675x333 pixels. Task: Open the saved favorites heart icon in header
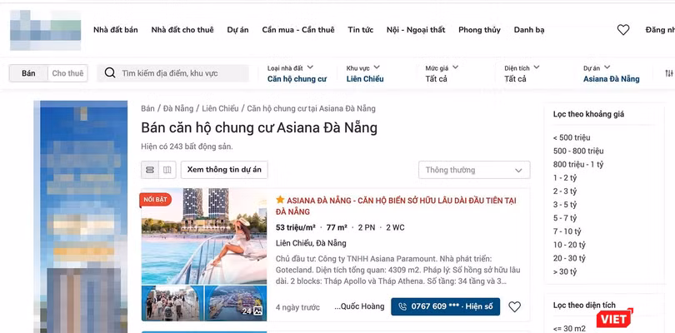(622, 30)
